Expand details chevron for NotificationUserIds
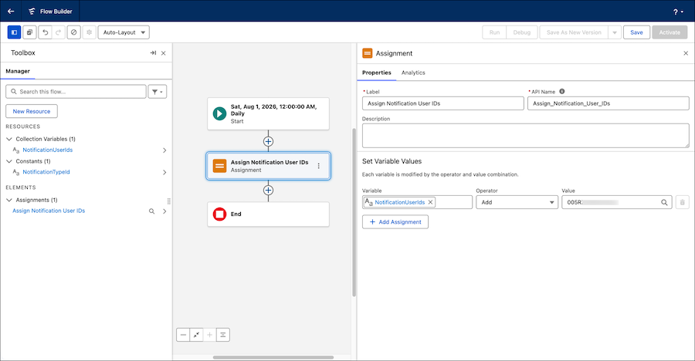Image resolution: width=695 pixels, height=361 pixels. coord(164,150)
